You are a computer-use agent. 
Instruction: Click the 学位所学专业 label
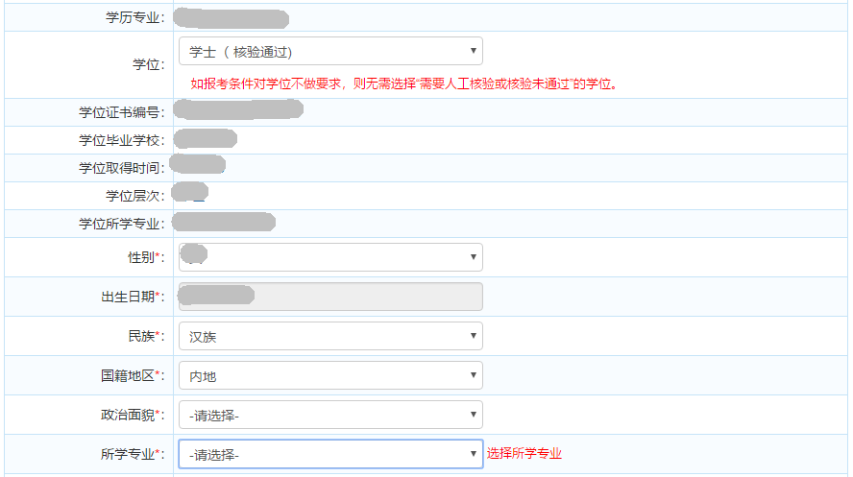pyautogui.click(x=121, y=224)
